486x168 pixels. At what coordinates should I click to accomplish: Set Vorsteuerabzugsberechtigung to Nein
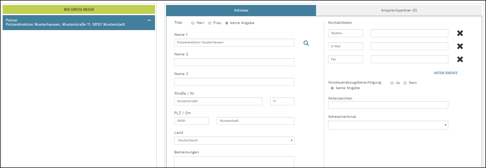405,83
